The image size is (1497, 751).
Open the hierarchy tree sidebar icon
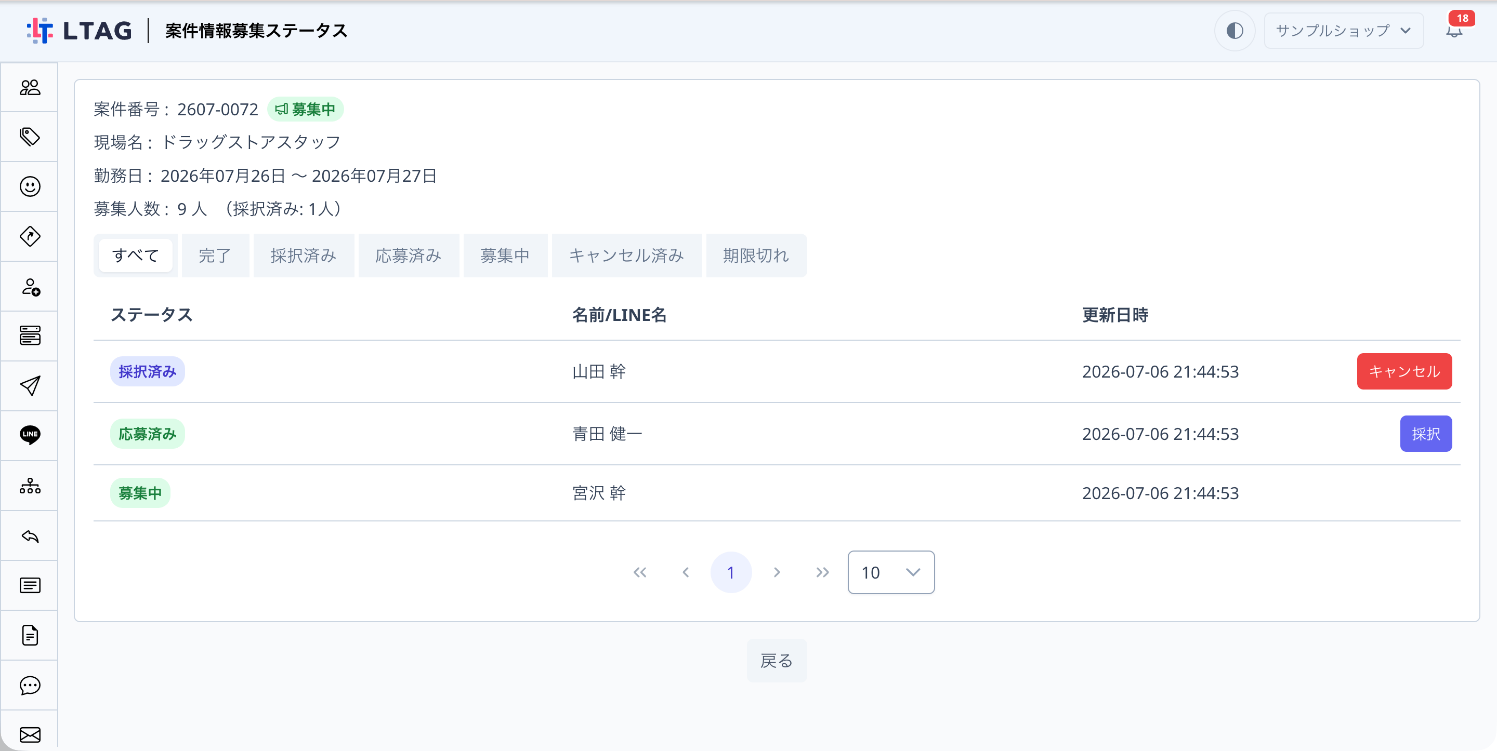point(30,486)
